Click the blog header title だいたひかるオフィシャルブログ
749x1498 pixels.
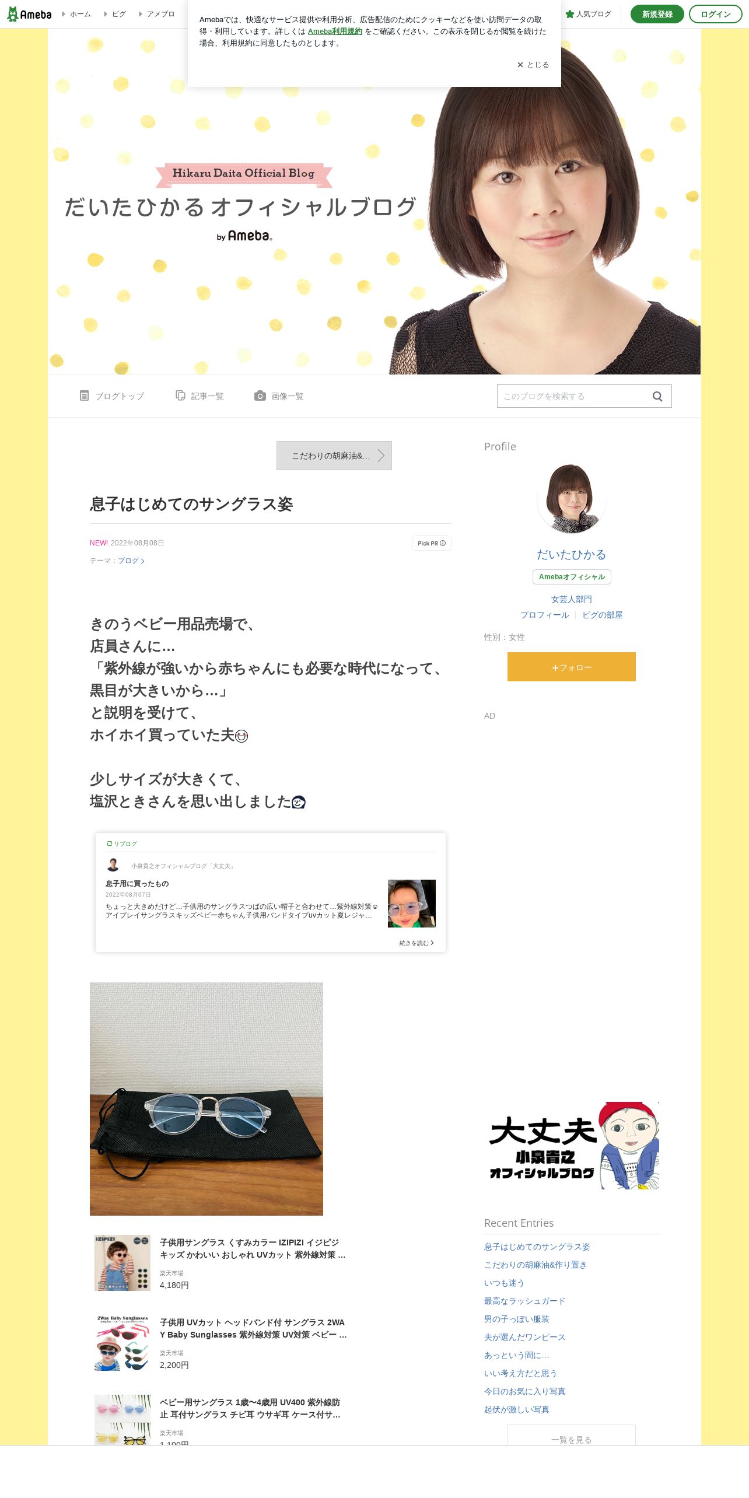pos(240,206)
